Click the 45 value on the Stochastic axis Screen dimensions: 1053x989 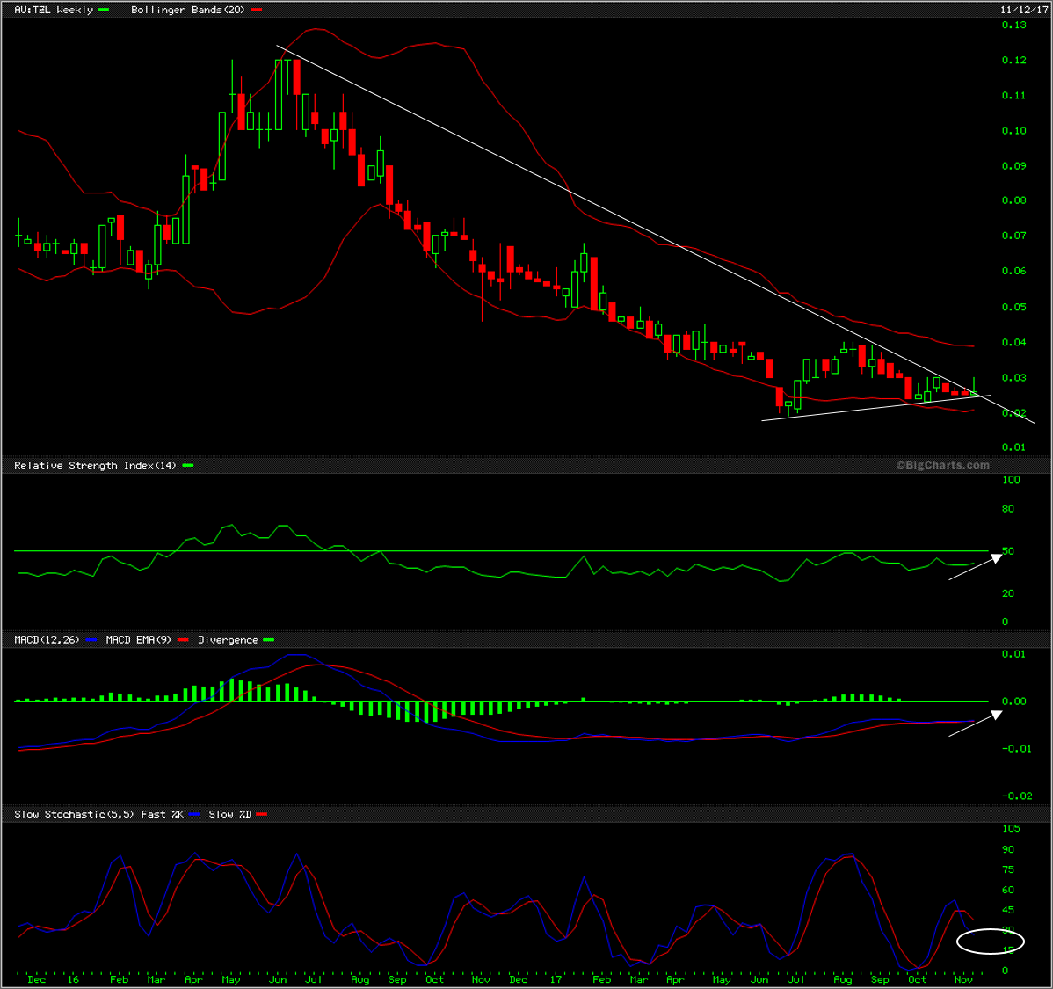point(1008,910)
